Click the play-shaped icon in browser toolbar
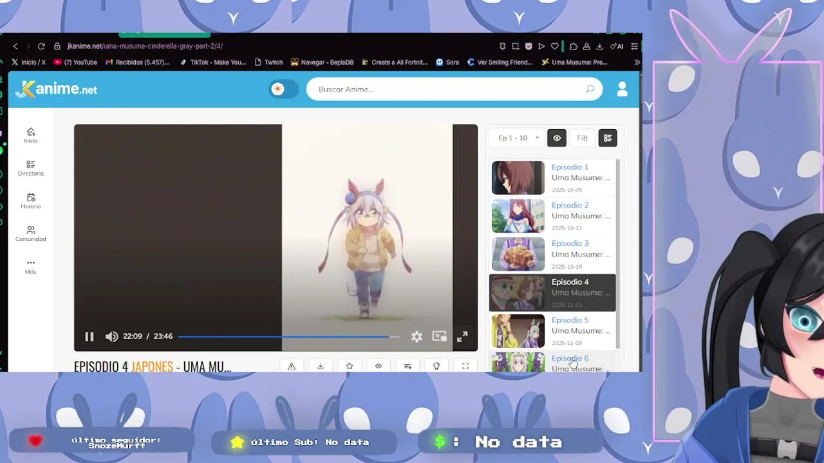 pyautogui.click(x=541, y=46)
